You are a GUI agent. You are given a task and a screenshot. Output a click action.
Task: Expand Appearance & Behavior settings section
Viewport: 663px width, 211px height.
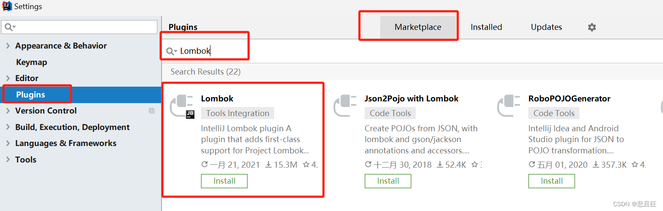(8, 46)
